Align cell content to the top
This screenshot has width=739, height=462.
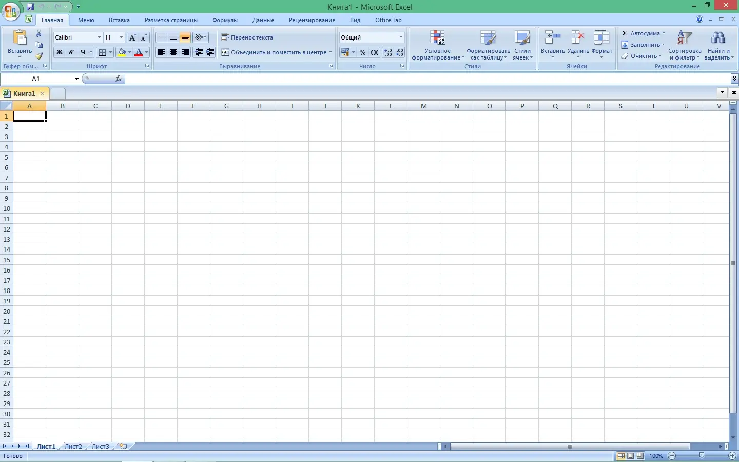(162, 37)
